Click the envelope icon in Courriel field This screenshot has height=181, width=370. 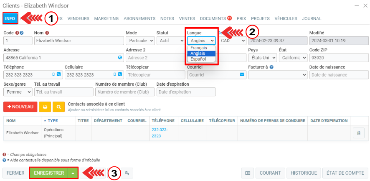pos(242,75)
